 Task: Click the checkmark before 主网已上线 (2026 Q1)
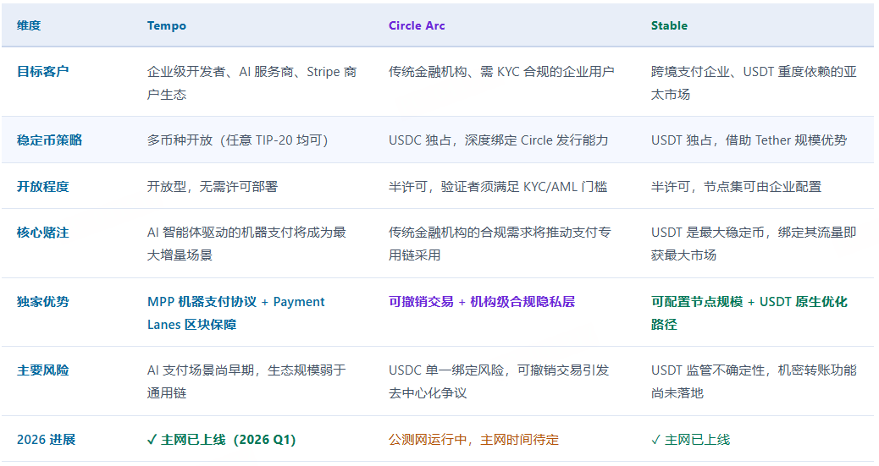point(152,440)
